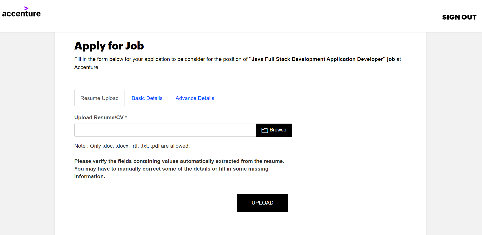Click the Upload Resume/CV field label
This screenshot has height=235, width=482.
[x=99, y=117]
